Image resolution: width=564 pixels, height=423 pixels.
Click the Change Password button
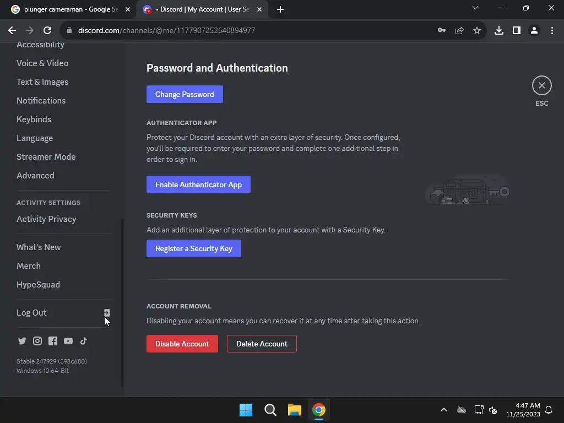tap(185, 94)
